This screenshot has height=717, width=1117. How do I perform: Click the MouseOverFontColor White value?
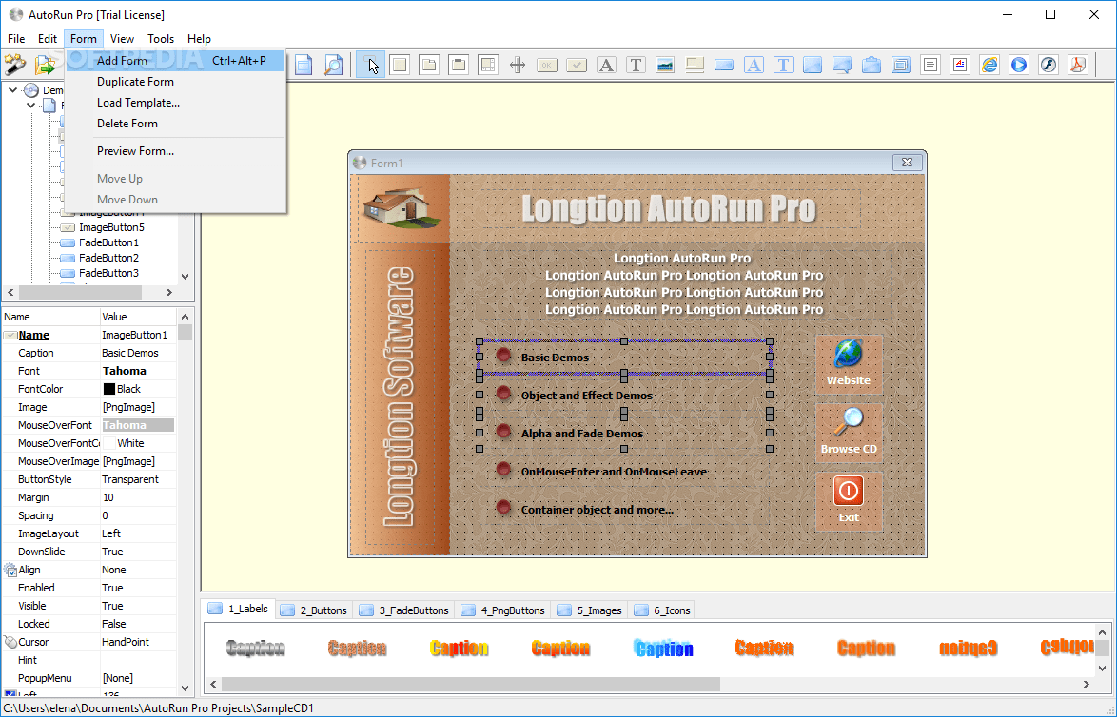tap(138, 443)
